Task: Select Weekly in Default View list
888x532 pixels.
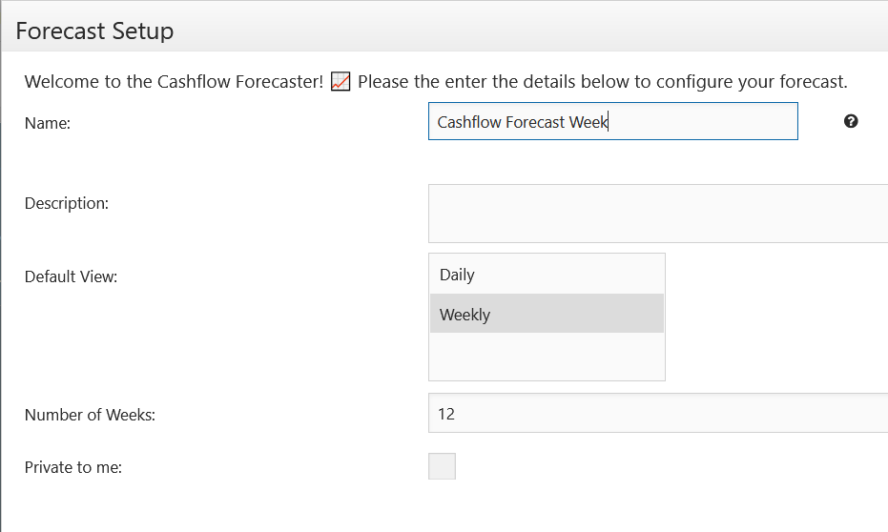Action: pos(547,314)
